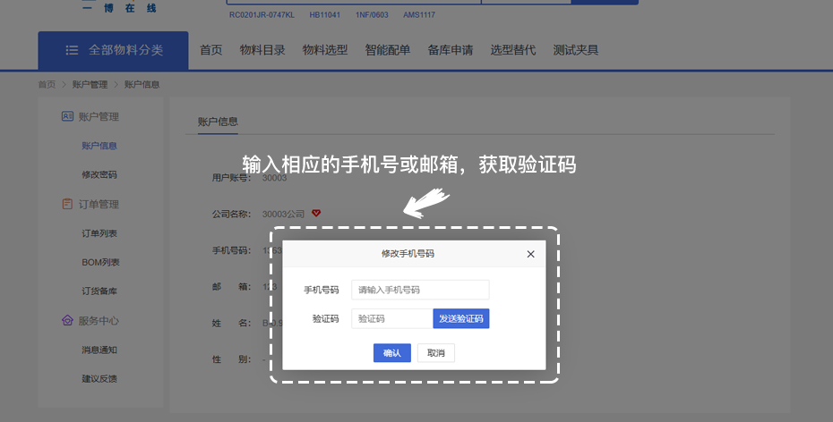Open 建议反馈 in the sidebar

click(99, 378)
